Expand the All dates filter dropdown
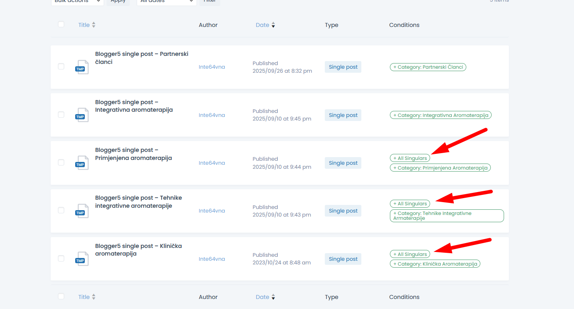The width and height of the screenshot is (574, 309). [x=166, y=1]
